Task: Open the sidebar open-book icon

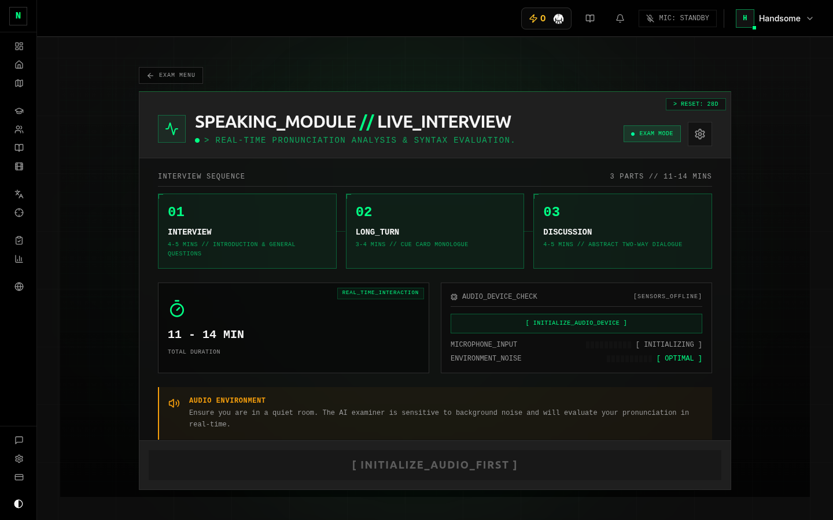Action: (x=19, y=148)
